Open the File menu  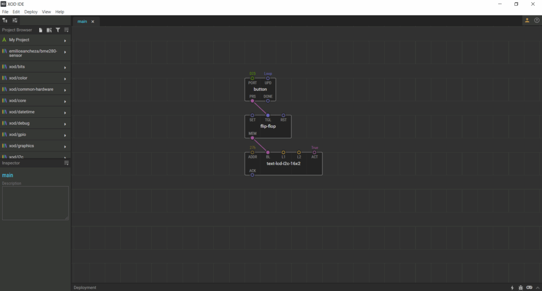coord(5,12)
